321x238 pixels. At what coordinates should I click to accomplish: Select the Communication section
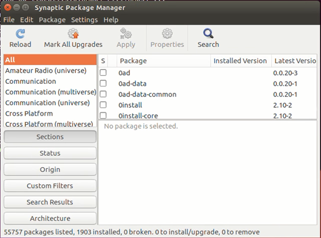click(x=50, y=81)
